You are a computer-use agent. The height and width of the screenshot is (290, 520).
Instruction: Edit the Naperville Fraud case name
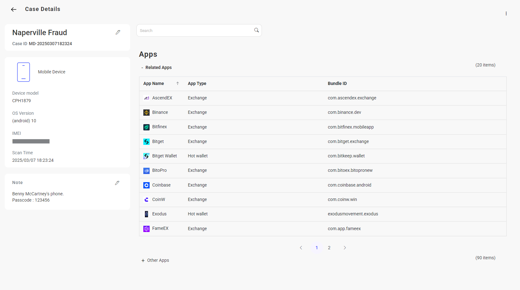coord(118,32)
